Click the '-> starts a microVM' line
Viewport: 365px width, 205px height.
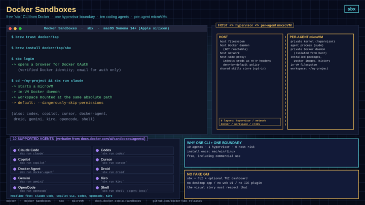[x=32, y=86]
